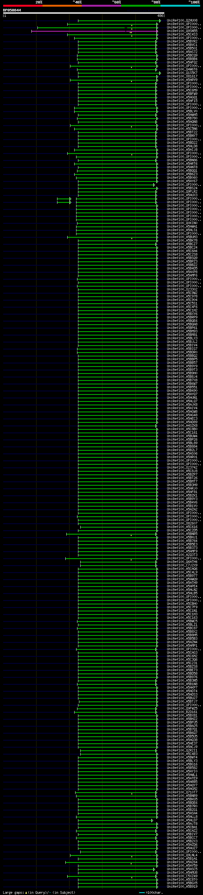Click green alignment bar for UniRef100_A5BS24
This screenshot has width=203, height=895.
coord(118,188)
